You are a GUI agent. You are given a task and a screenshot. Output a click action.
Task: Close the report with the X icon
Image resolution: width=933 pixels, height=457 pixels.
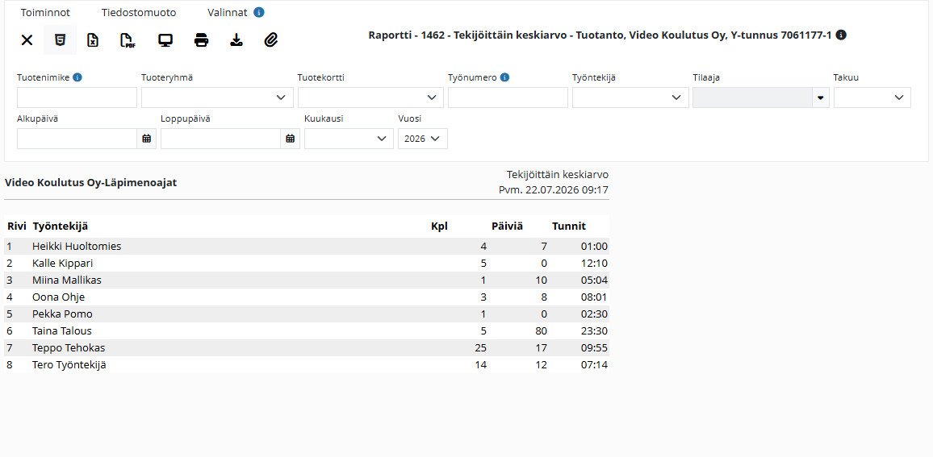pyautogui.click(x=27, y=39)
